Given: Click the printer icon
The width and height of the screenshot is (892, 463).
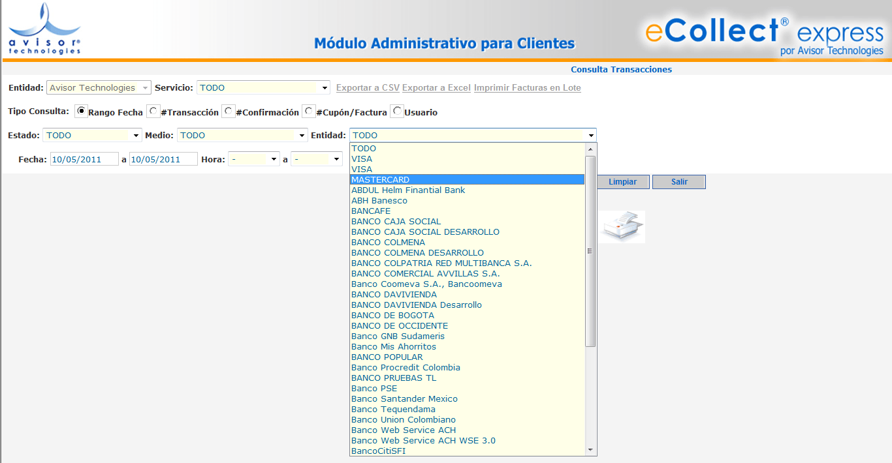Looking at the screenshot, I should [x=622, y=227].
